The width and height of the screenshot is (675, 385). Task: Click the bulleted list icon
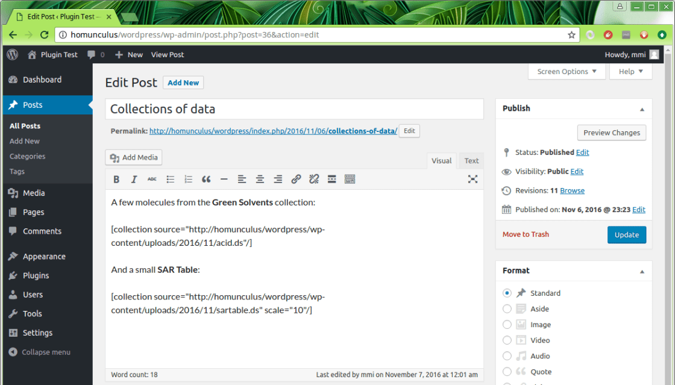point(171,179)
